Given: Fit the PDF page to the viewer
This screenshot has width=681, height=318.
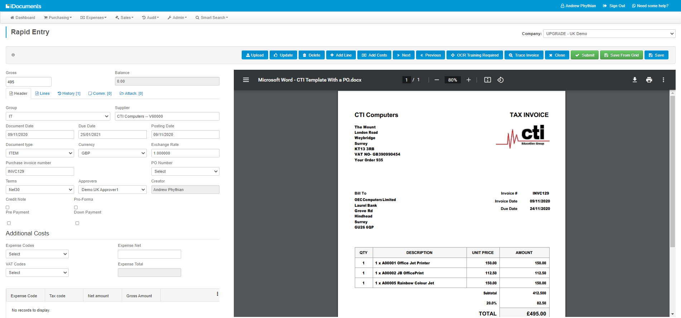Looking at the screenshot, I should [x=488, y=80].
